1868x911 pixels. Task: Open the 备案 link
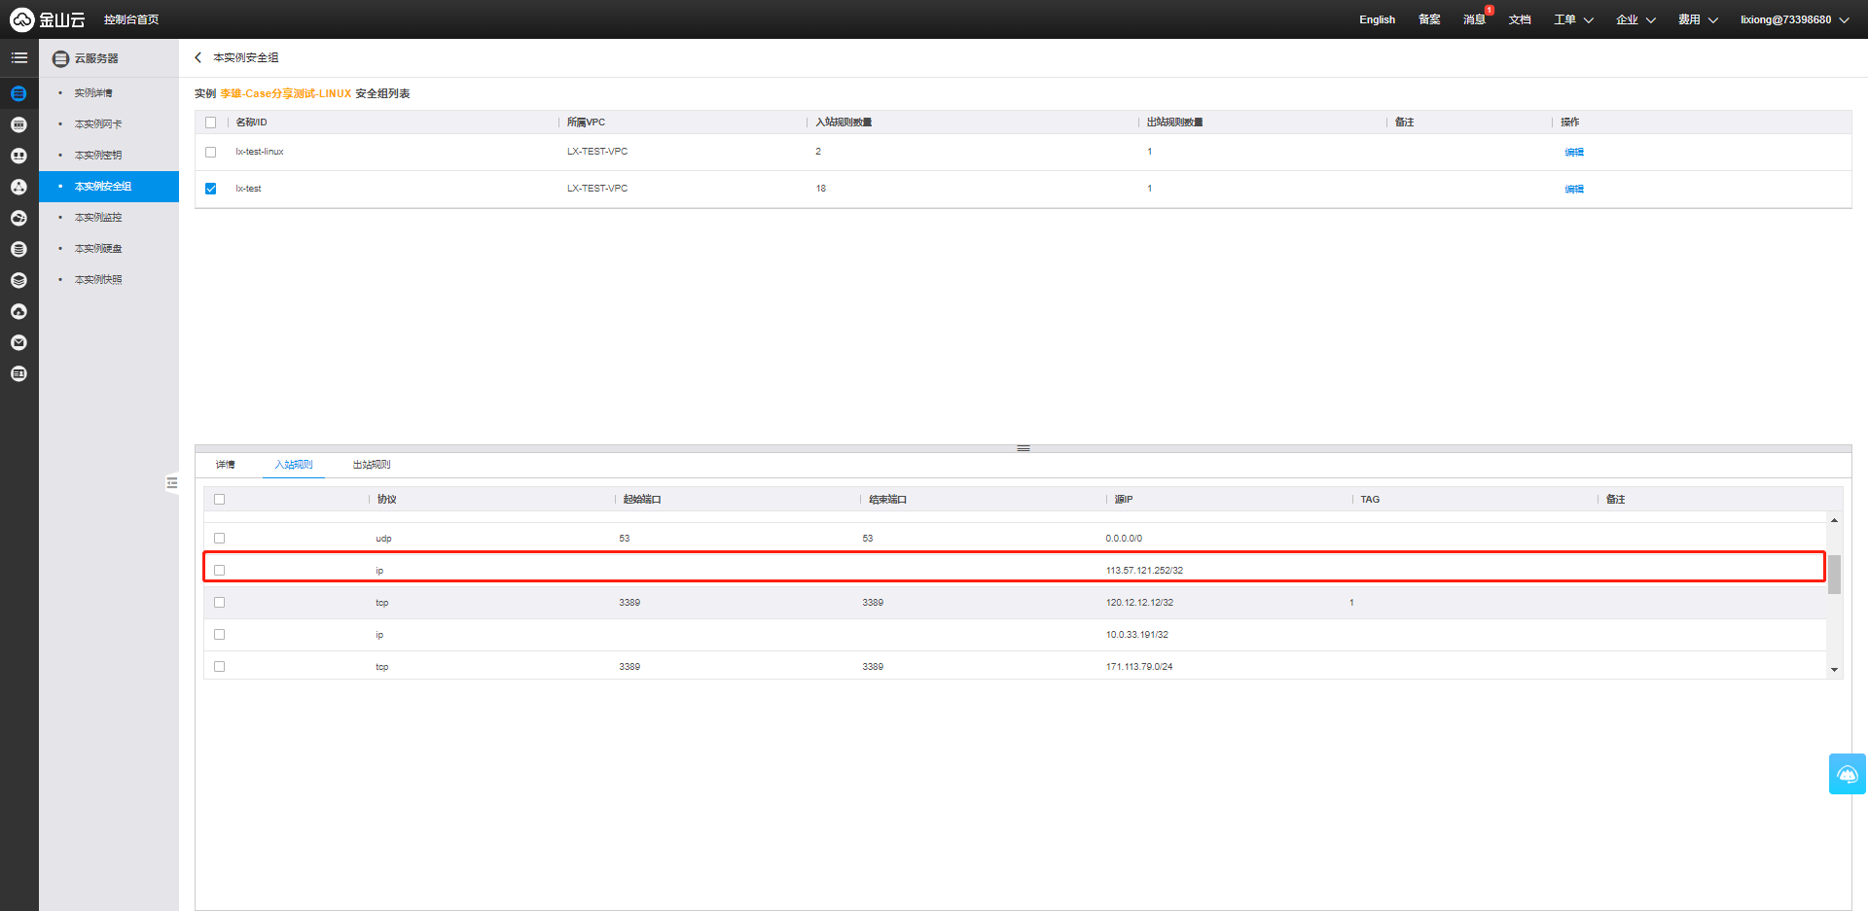tap(1429, 19)
